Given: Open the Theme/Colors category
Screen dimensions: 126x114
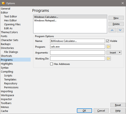Looking at the screenshot, I should point(9,32).
